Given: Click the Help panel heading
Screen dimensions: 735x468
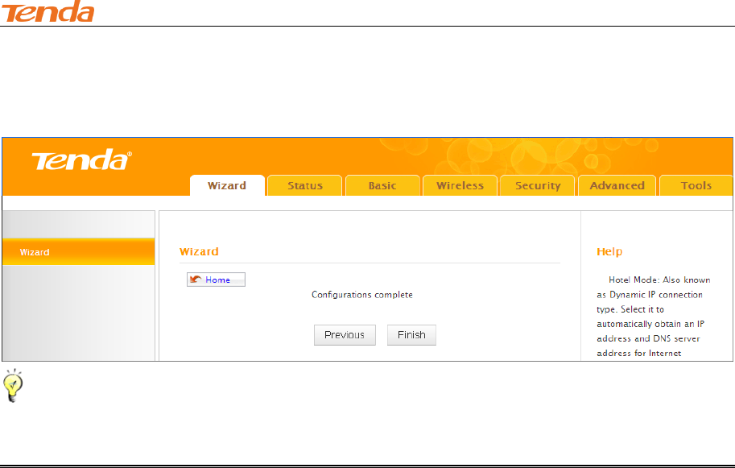Looking at the screenshot, I should click(609, 251).
